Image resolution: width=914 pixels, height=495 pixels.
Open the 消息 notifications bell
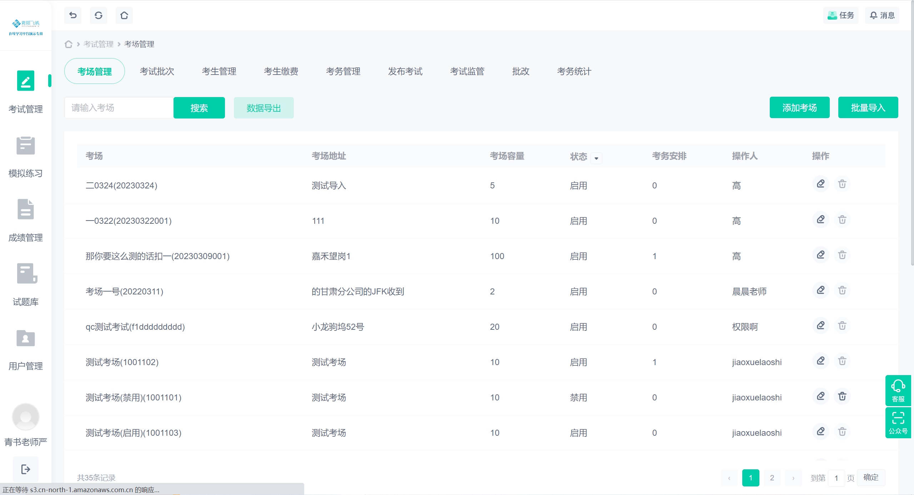(882, 15)
